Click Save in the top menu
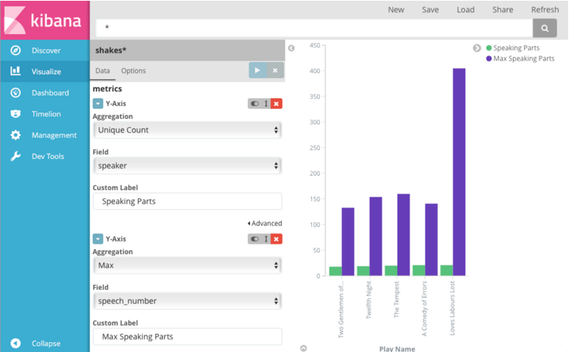581x352 pixels. (x=430, y=10)
